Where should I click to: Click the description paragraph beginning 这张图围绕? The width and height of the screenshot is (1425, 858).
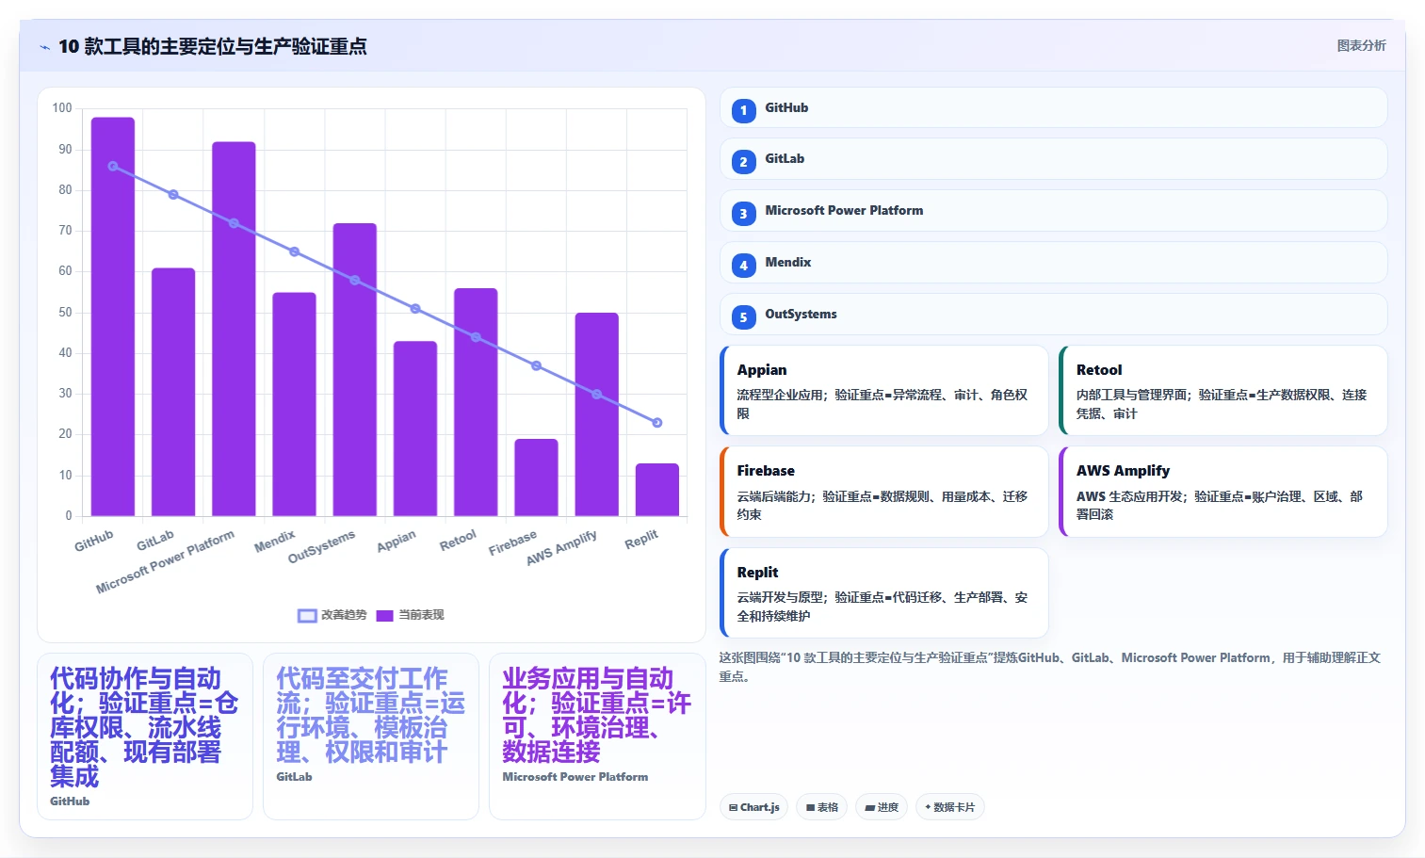click(1050, 667)
